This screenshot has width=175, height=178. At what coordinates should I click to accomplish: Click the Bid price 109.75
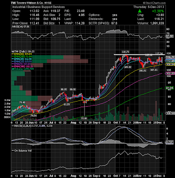pyautogui.click(x=56, y=19)
